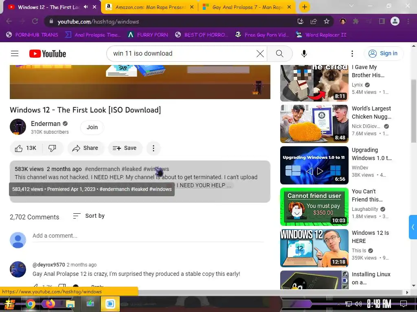Open the #leaked hashtag link
This screenshot has width=417, height=312.
tap(132, 169)
